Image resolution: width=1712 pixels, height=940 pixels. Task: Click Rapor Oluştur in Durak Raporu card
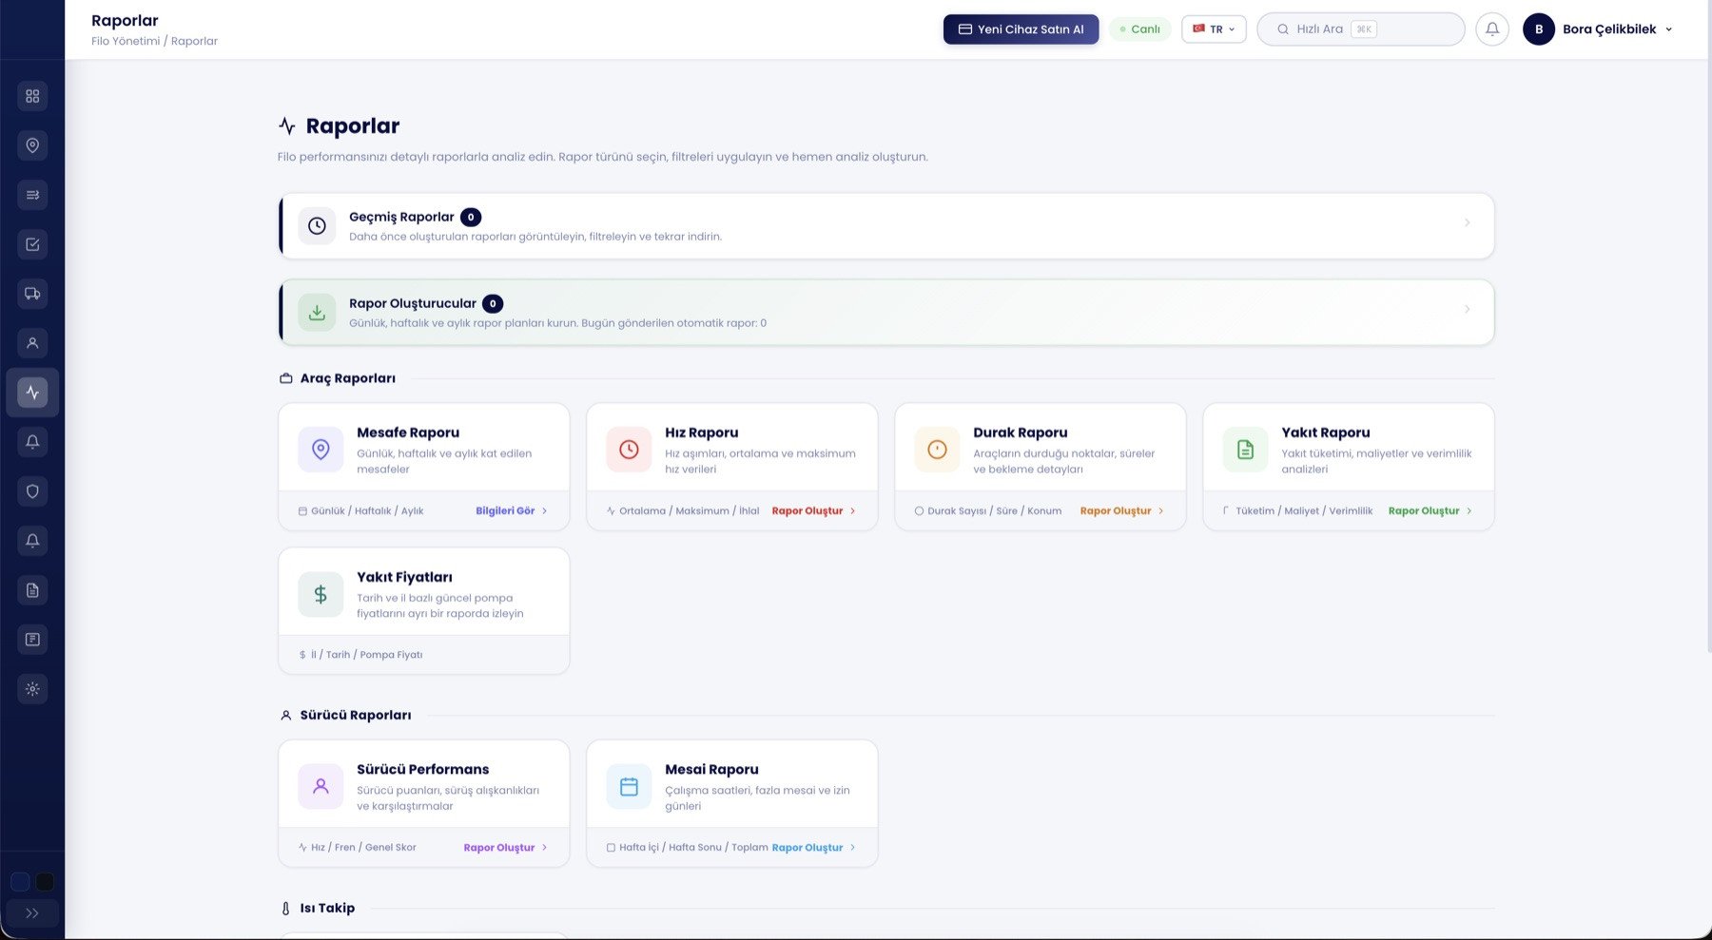pyautogui.click(x=1122, y=511)
